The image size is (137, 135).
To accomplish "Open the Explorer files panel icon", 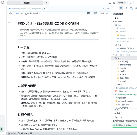I will 121,8.
